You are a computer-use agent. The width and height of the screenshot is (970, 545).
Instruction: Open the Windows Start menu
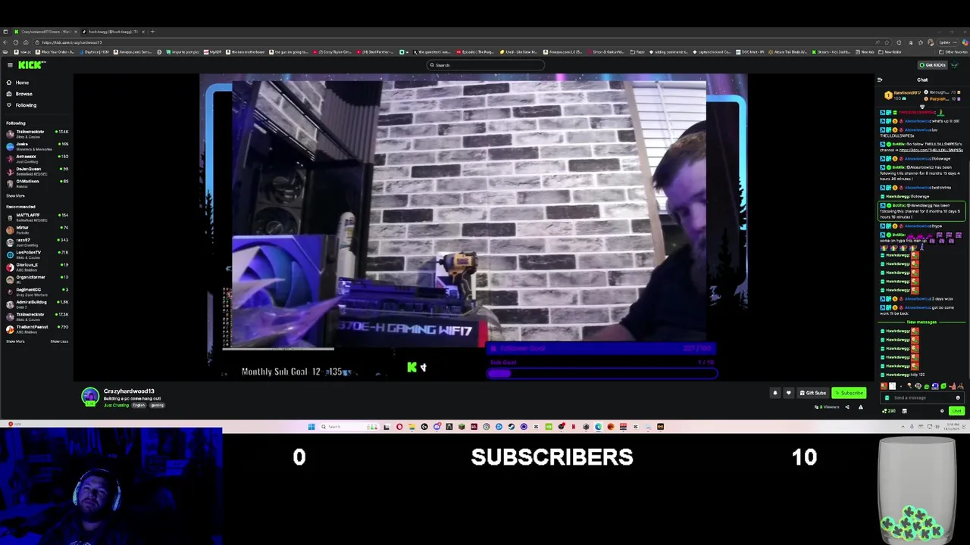click(311, 427)
